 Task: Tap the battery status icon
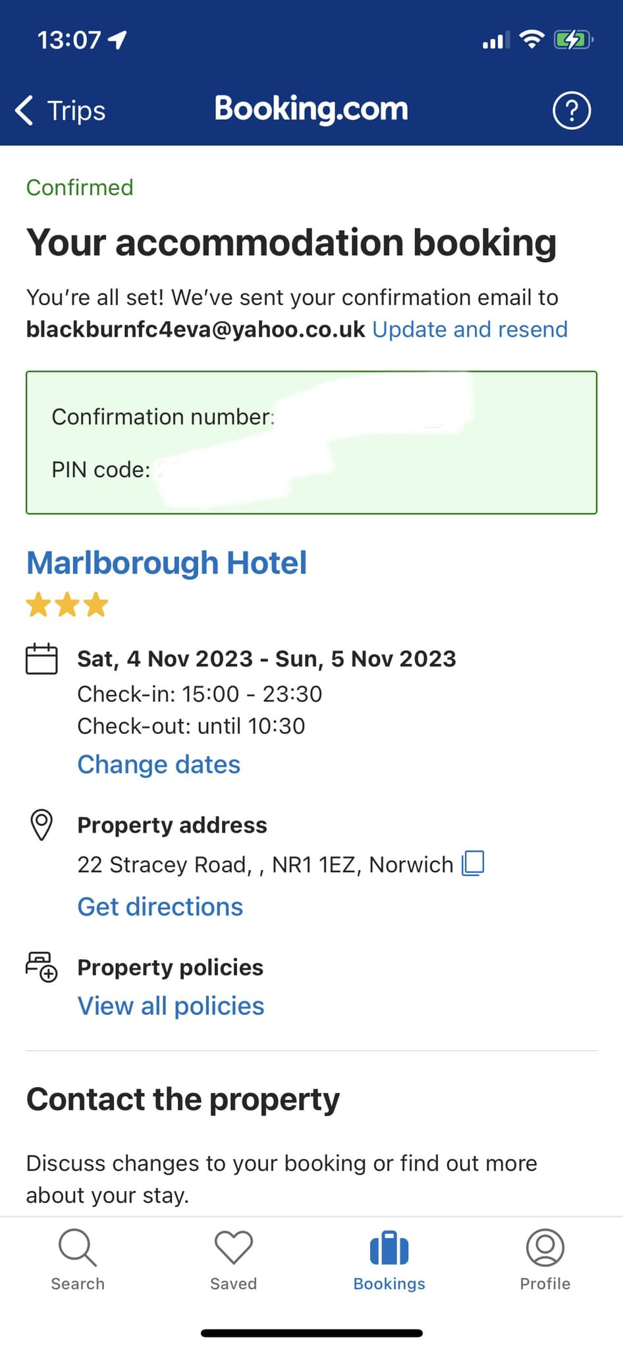point(574,40)
